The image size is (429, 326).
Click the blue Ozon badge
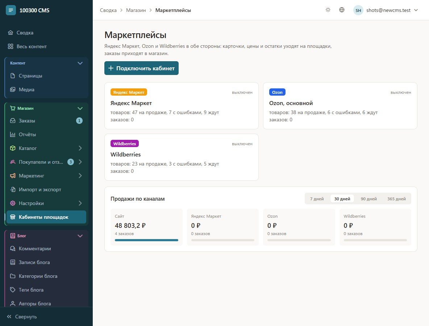click(277, 92)
